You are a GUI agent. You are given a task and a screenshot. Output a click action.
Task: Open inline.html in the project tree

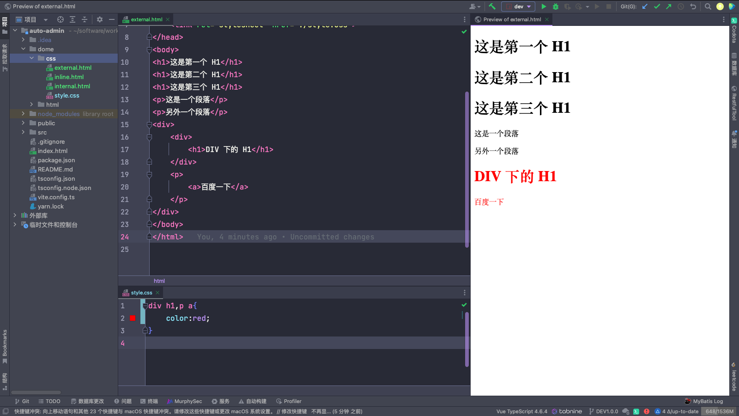(69, 77)
